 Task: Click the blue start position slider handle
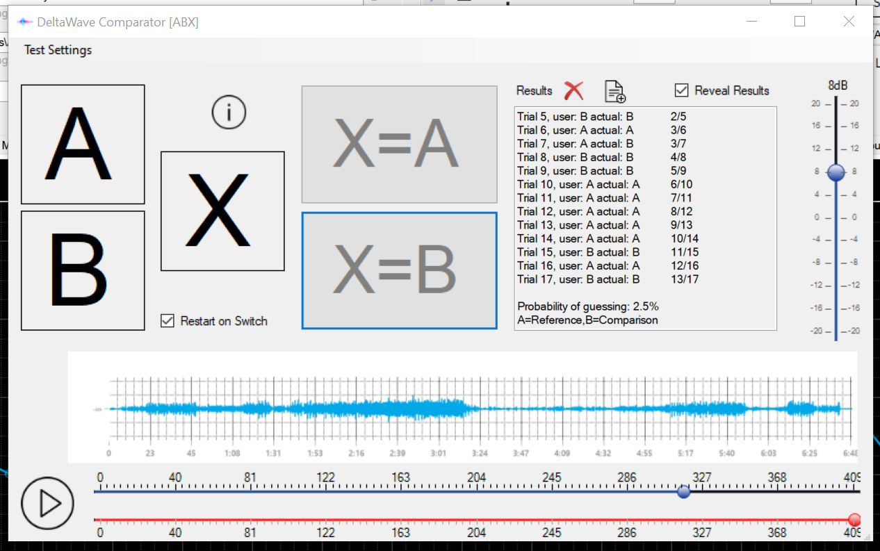683,492
